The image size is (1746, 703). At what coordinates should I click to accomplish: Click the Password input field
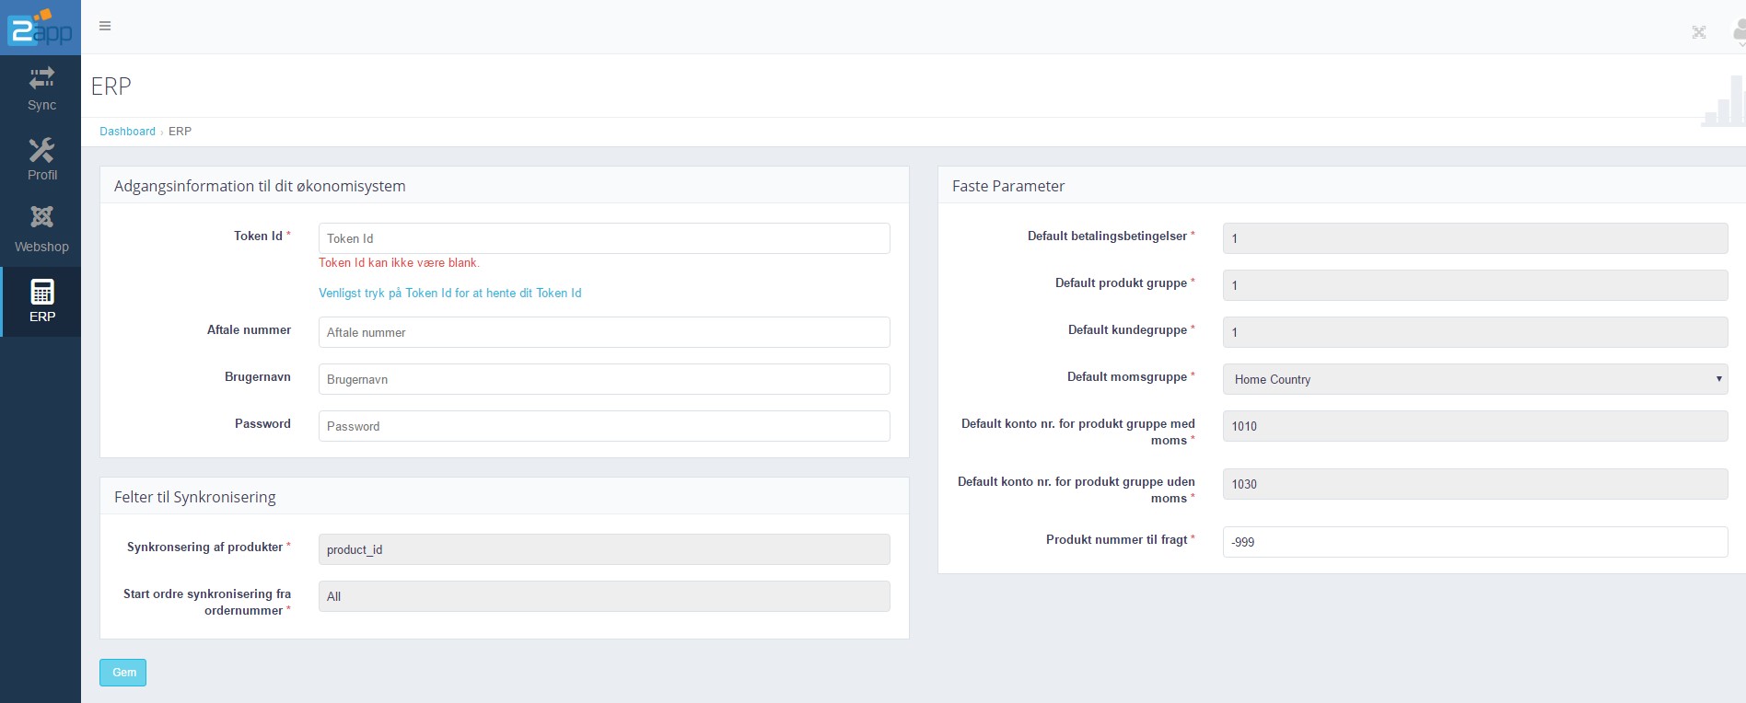click(604, 426)
